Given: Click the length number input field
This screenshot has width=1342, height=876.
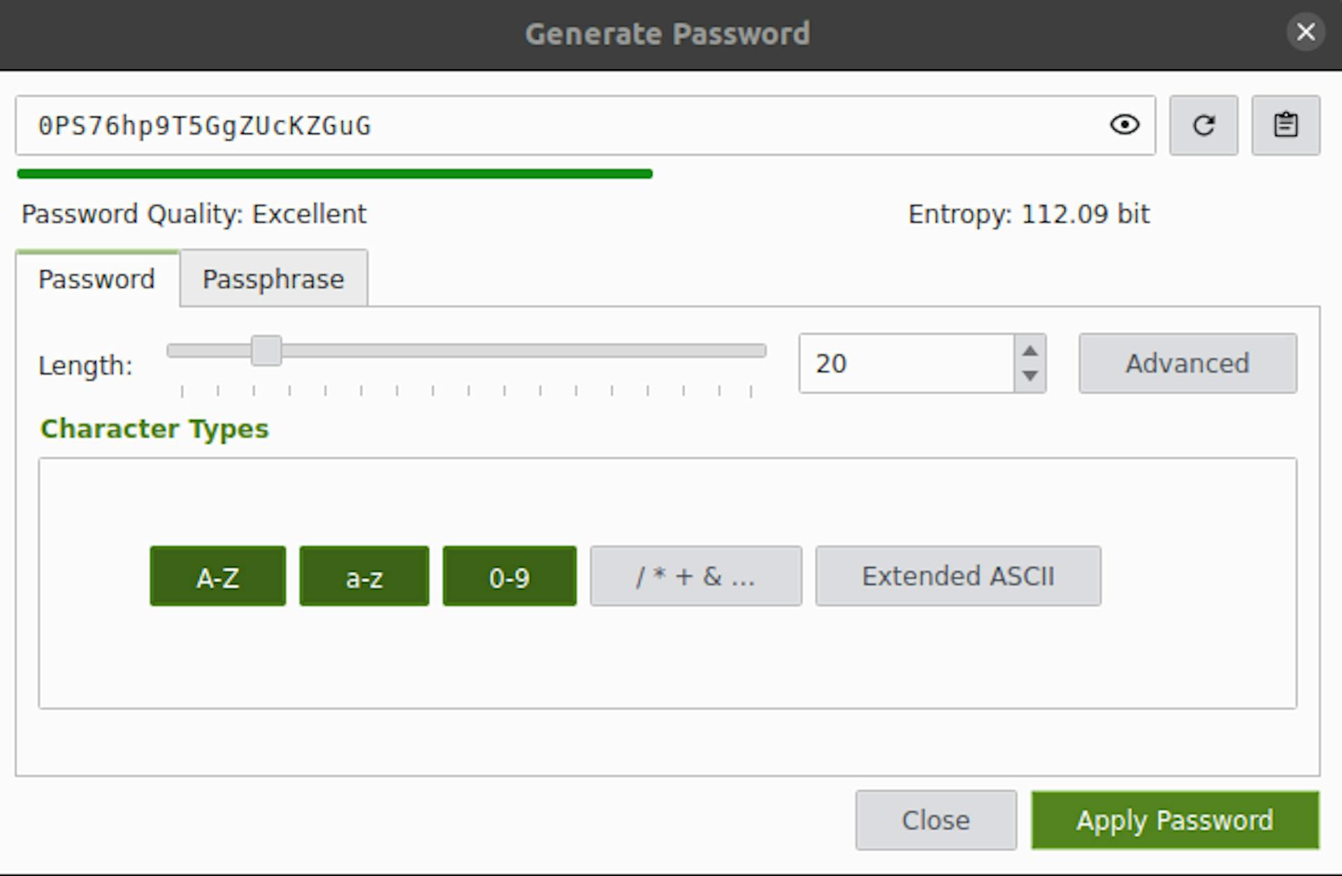Looking at the screenshot, I should point(909,364).
